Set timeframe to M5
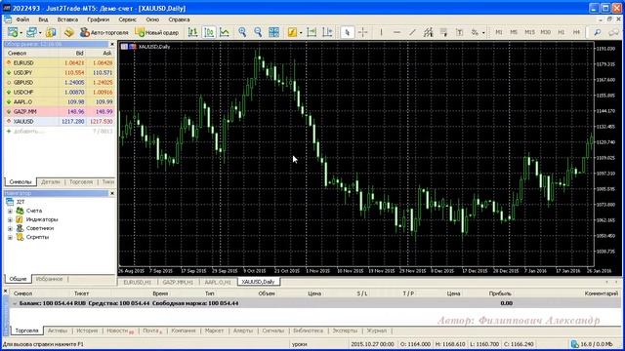 (x=514, y=32)
